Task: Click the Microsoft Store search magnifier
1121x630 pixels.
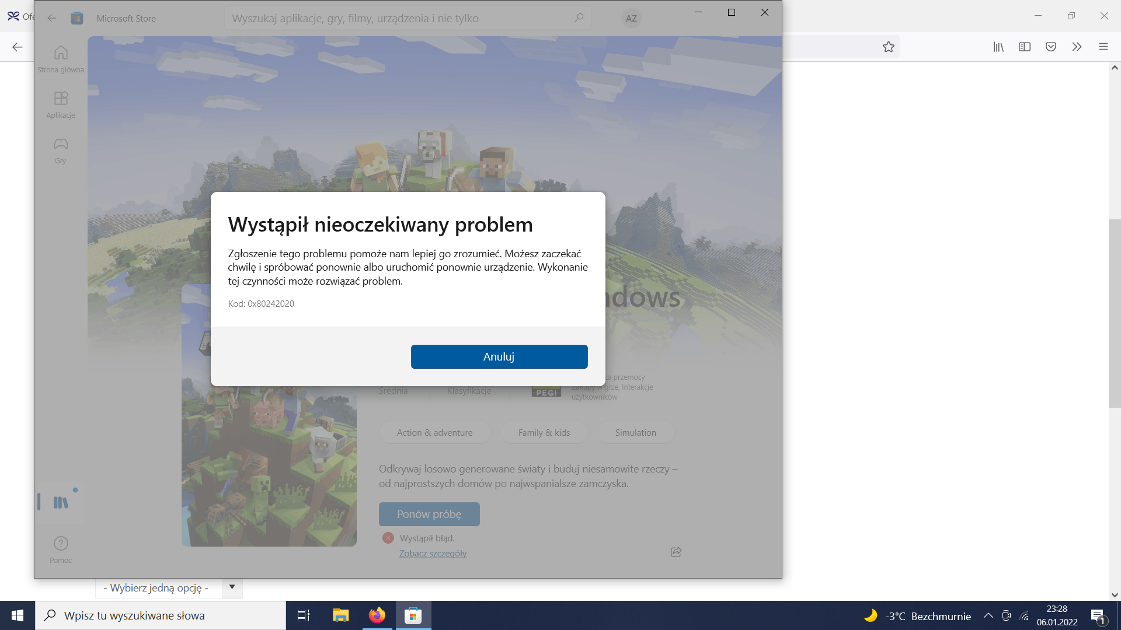Action: pyautogui.click(x=579, y=18)
